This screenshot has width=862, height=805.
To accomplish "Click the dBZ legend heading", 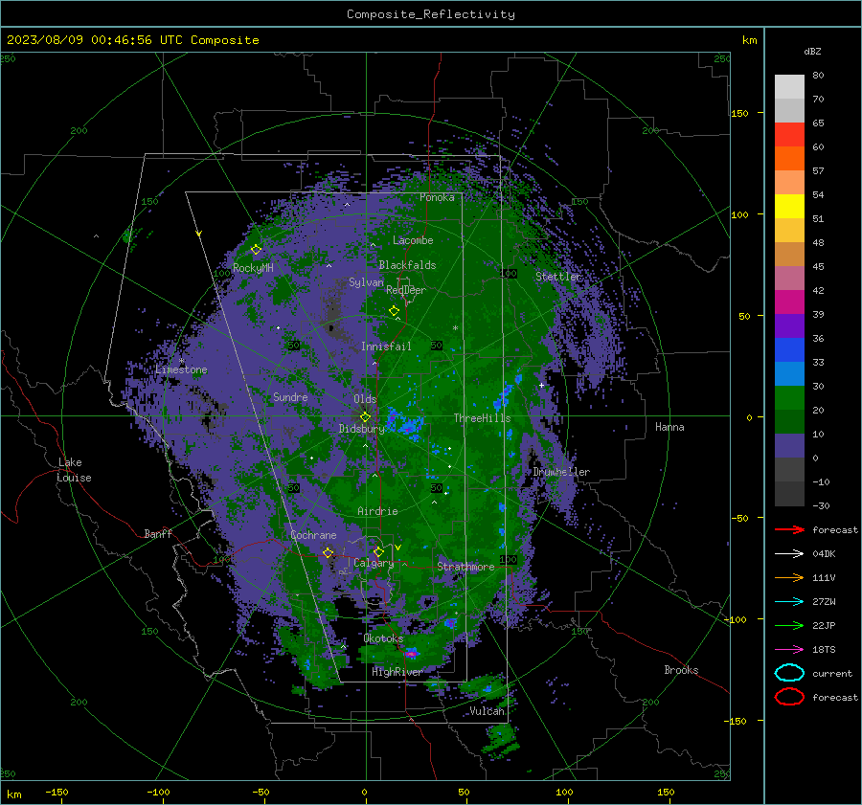I will [x=812, y=51].
